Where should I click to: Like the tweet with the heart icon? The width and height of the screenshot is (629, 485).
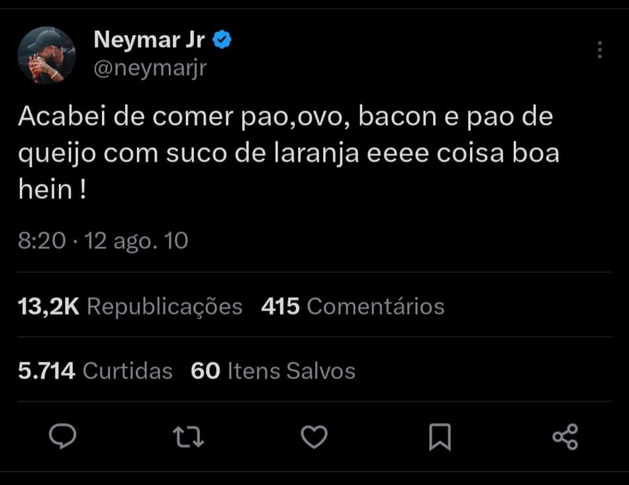tap(314, 437)
